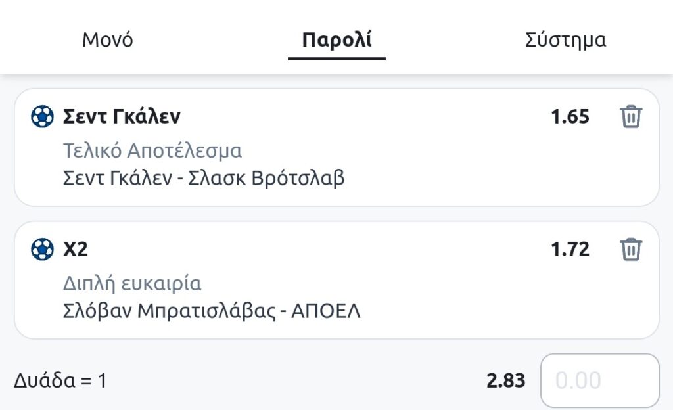The width and height of the screenshot is (673, 410).
Task: Click the Τελικό Αποτέλεσμα market label
Action: point(152,151)
